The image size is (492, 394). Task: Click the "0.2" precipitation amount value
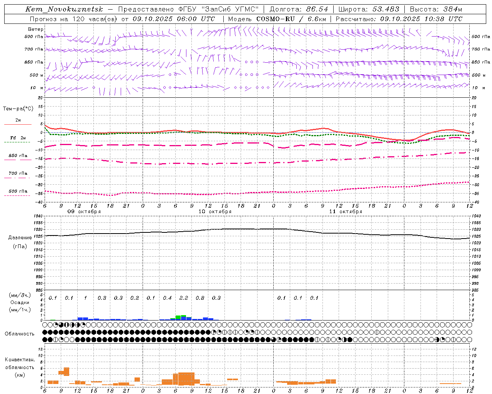pyautogui.click(x=135, y=298)
